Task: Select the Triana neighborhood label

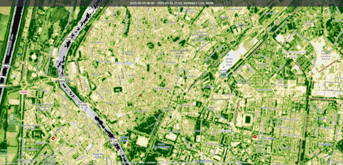Action: (74, 124)
